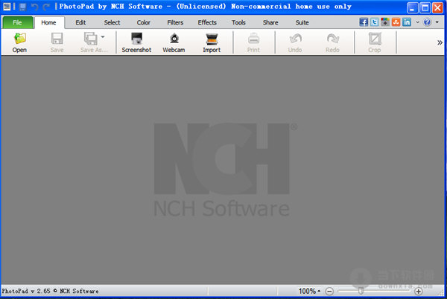
Task: Click the Open folder icon
Action: 19,39
